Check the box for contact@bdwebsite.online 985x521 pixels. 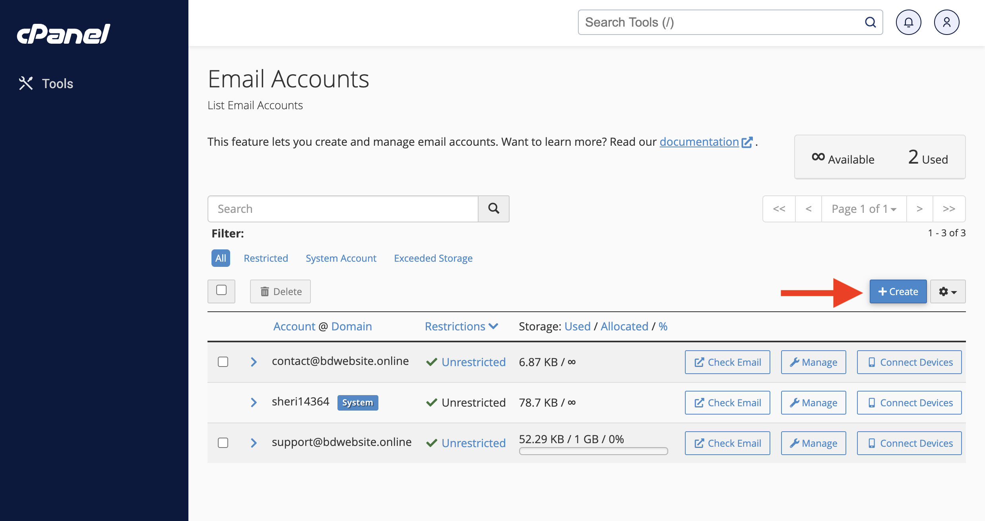coord(223,362)
